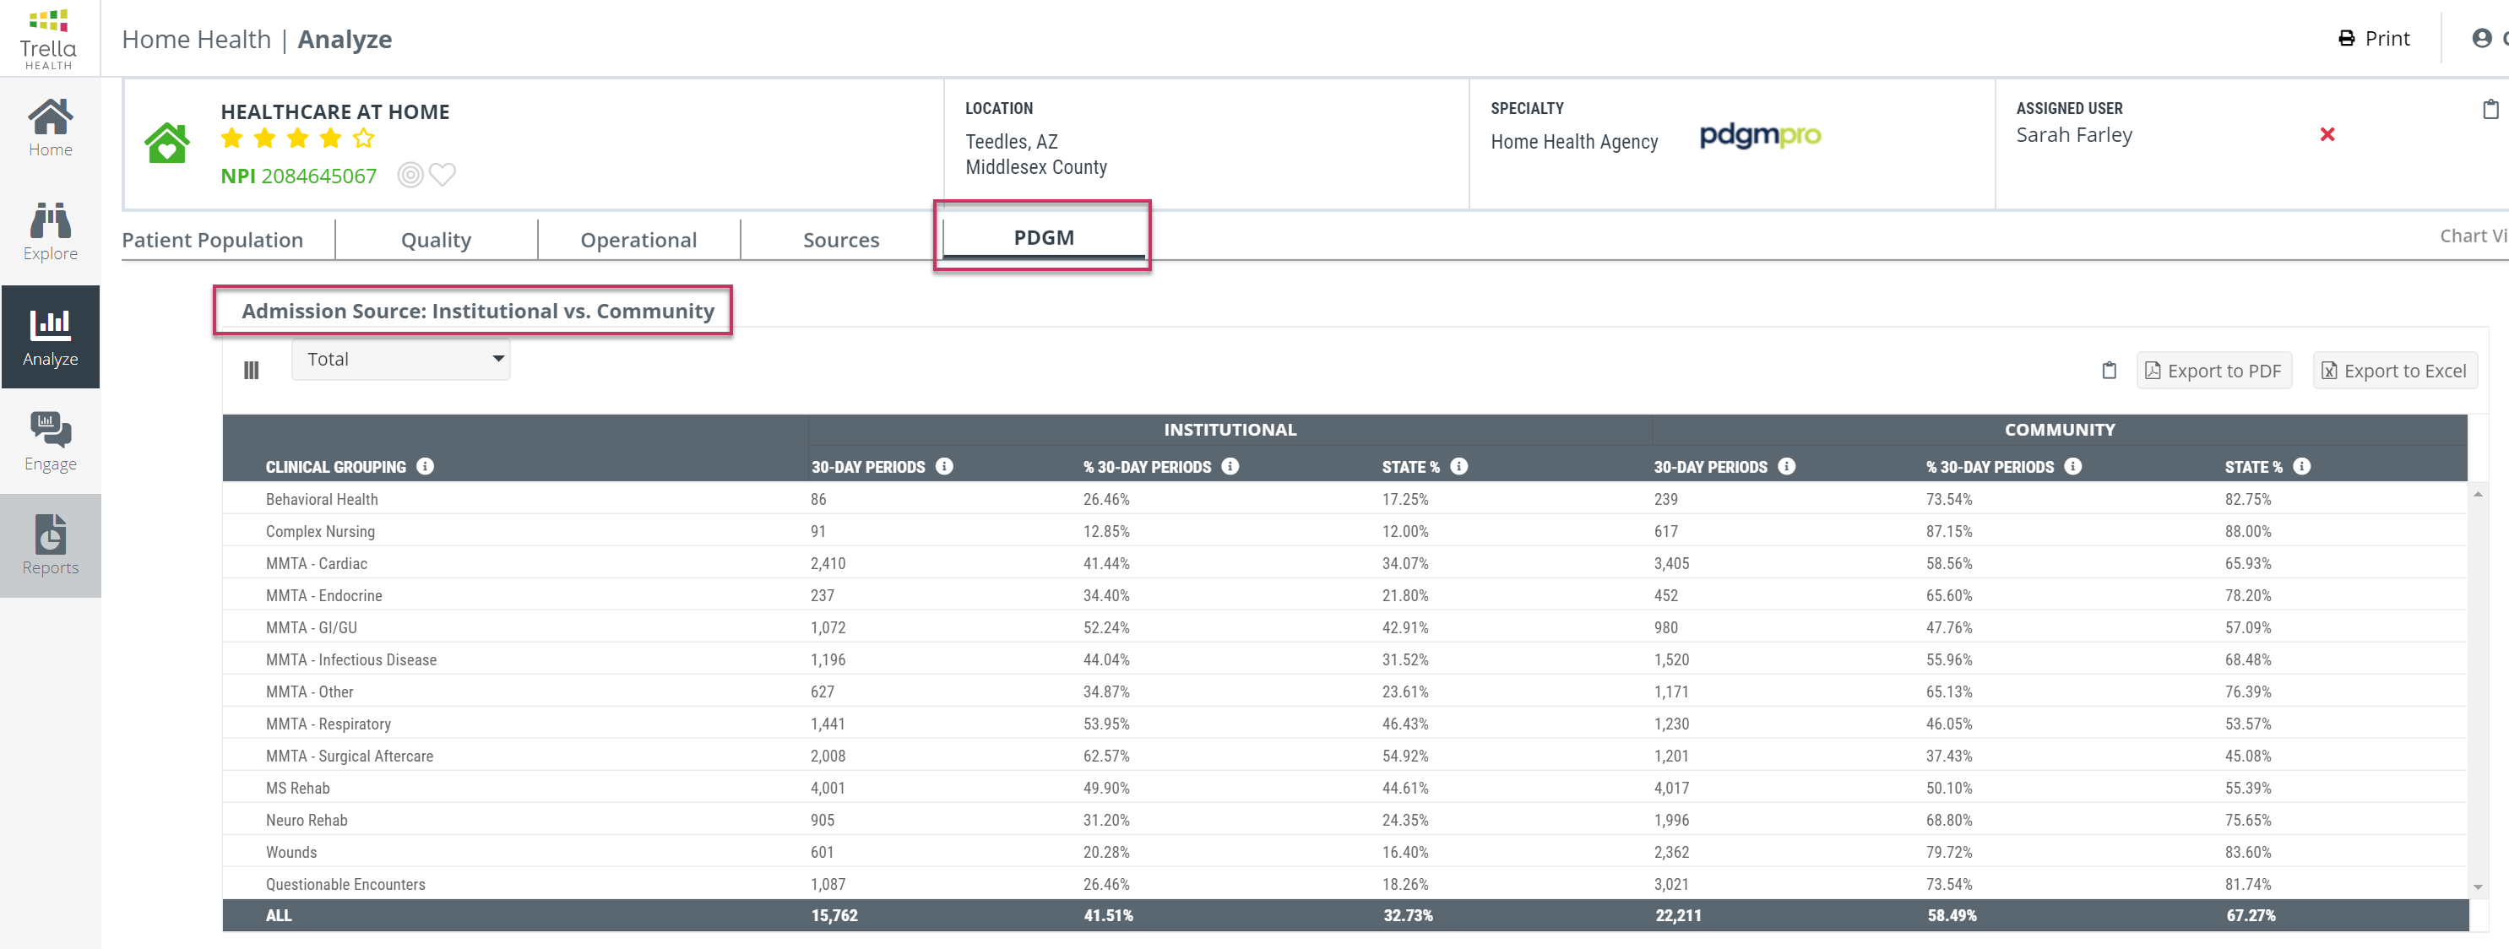Show info for Institutional State %
This screenshot has height=949, width=2509.
coord(1458,466)
